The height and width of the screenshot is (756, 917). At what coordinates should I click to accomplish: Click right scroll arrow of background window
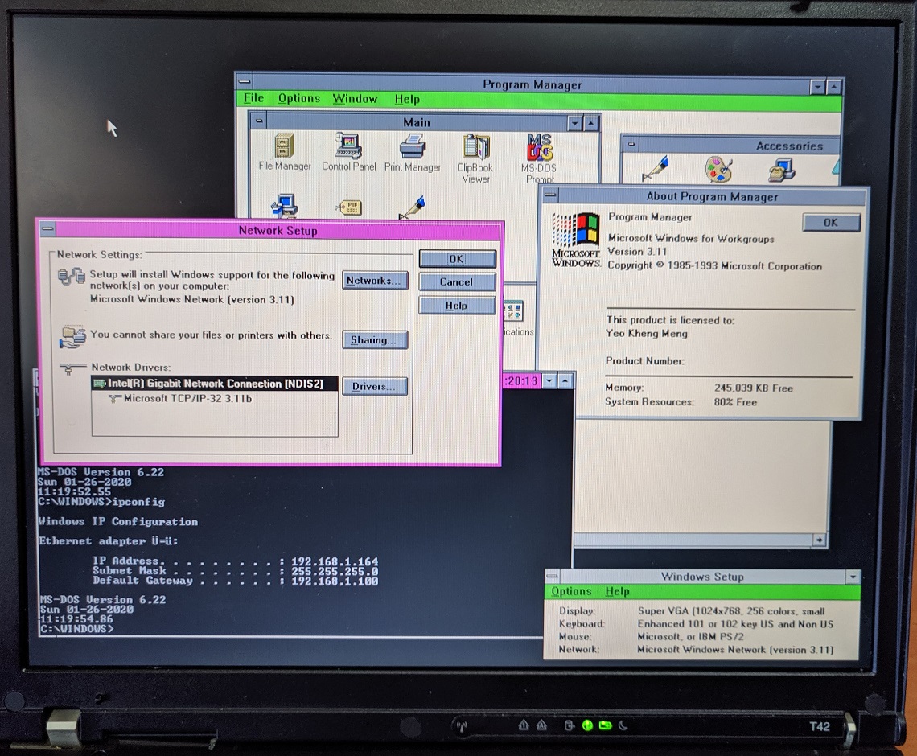pos(820,540)
